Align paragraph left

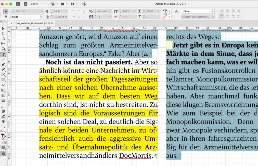coord(222,11)
